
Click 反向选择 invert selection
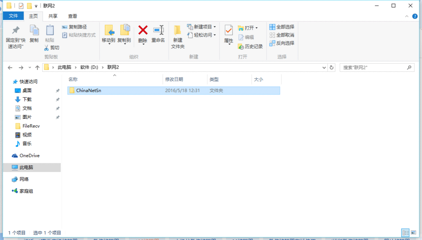point(282,43)
